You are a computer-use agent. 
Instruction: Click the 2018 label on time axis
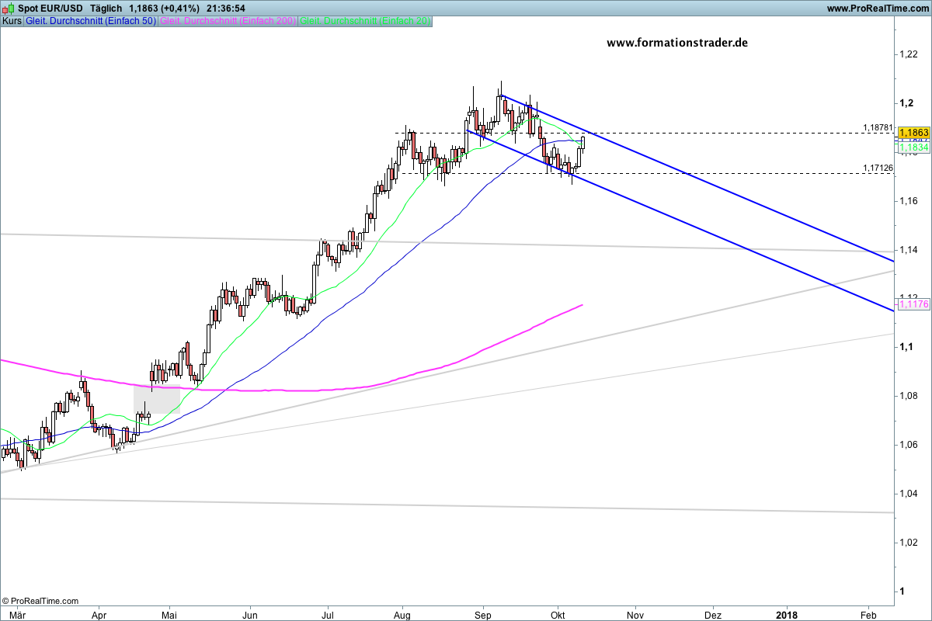[788, 613]
